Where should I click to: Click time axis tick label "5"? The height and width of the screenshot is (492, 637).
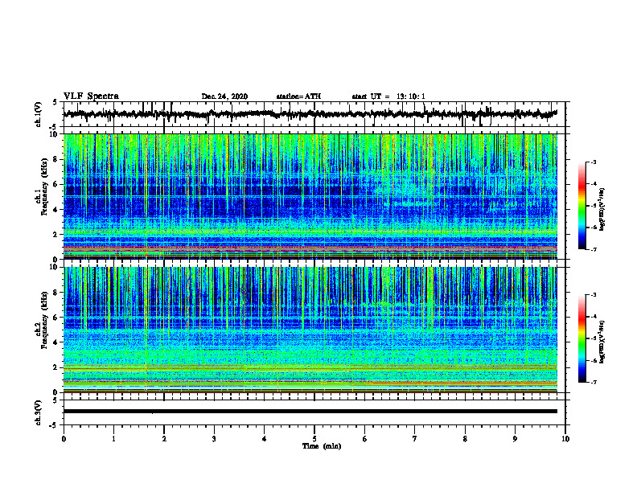pos(314,439)
